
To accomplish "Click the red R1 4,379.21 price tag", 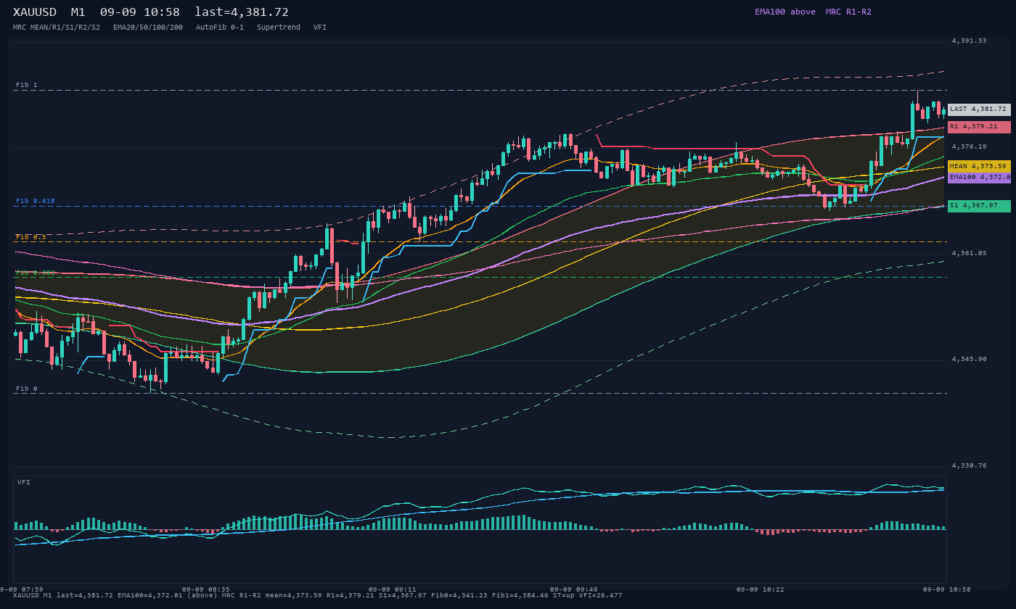I will pyautogui.click(x=979, y=127).
